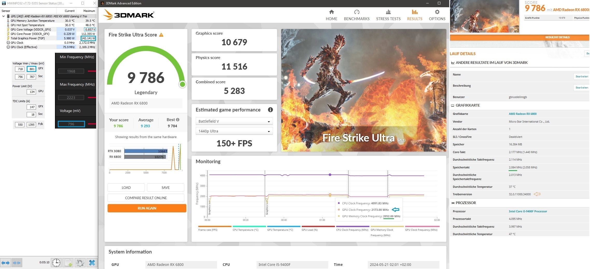Click the Min Frequency field showing 1968
The image size is (590, 269).
coord(71,71)
